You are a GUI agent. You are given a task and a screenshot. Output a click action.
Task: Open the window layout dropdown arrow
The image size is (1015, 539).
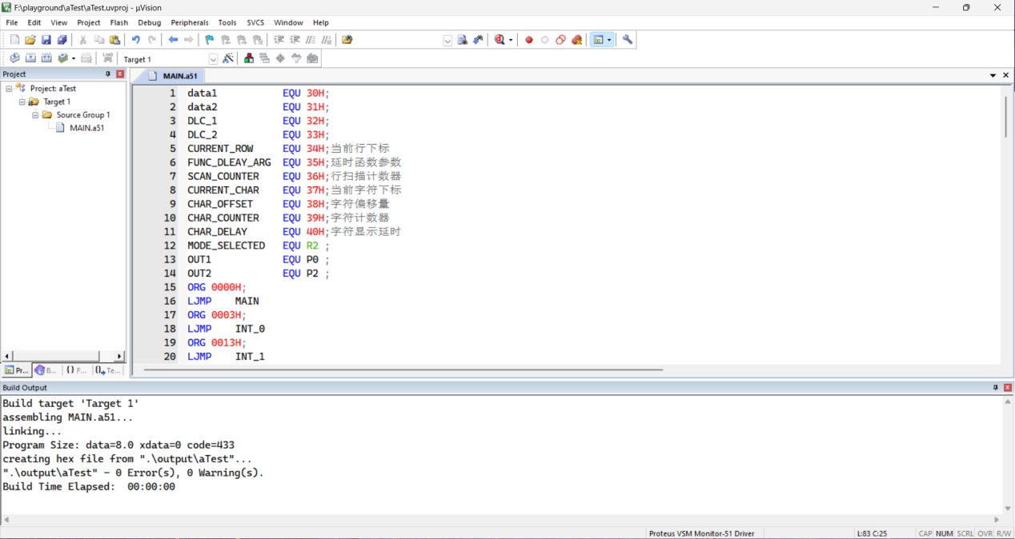tap(609, 40)
